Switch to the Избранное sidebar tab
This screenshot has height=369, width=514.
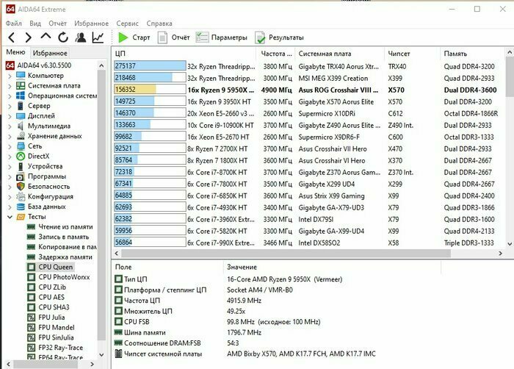[50, 53]
